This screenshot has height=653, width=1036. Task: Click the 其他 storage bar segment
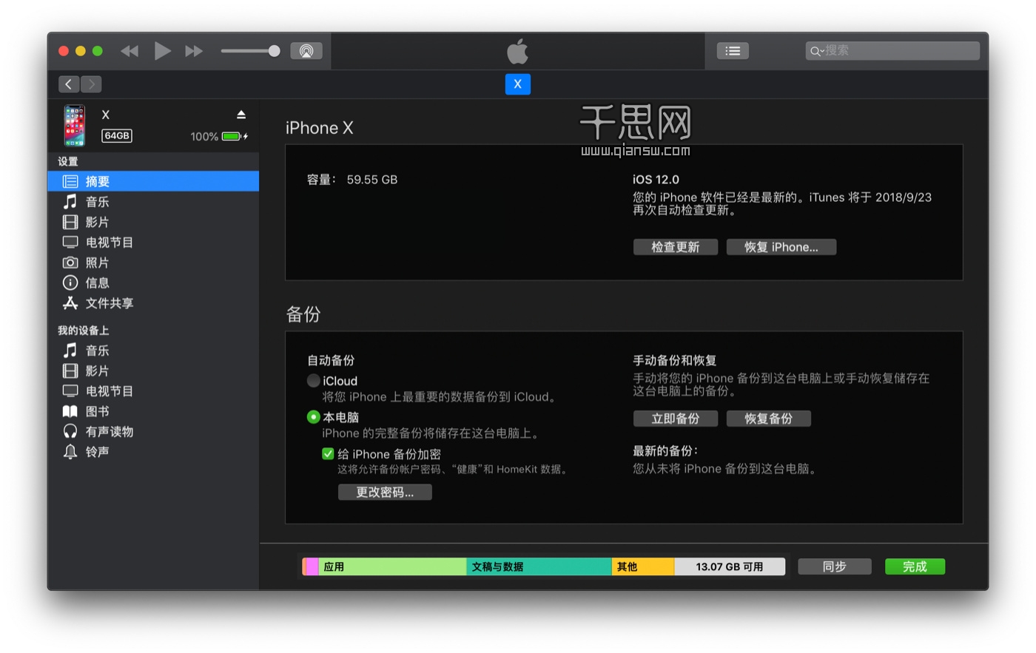click(x=643, y=566)
